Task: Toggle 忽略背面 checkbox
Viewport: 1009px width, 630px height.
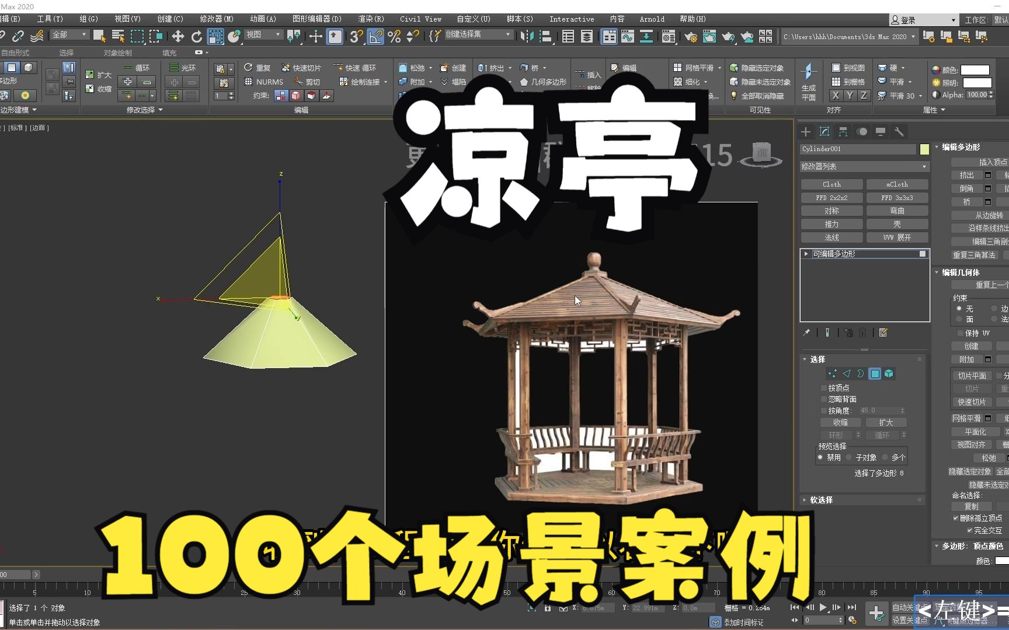Action: 824,399
